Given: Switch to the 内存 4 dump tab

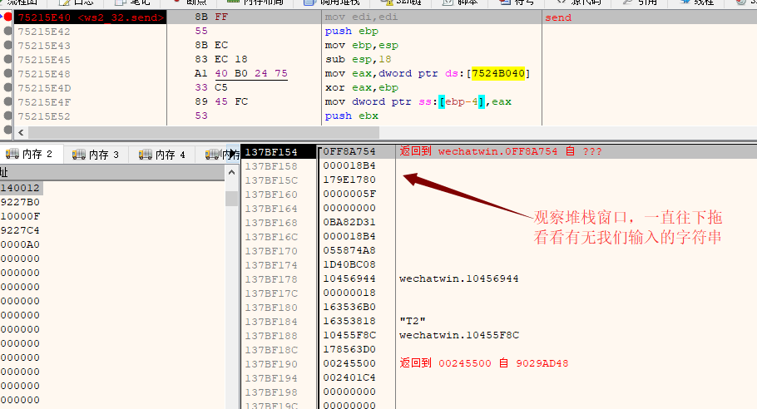Looking at the screenshot, I should click(x=163, y=155).
